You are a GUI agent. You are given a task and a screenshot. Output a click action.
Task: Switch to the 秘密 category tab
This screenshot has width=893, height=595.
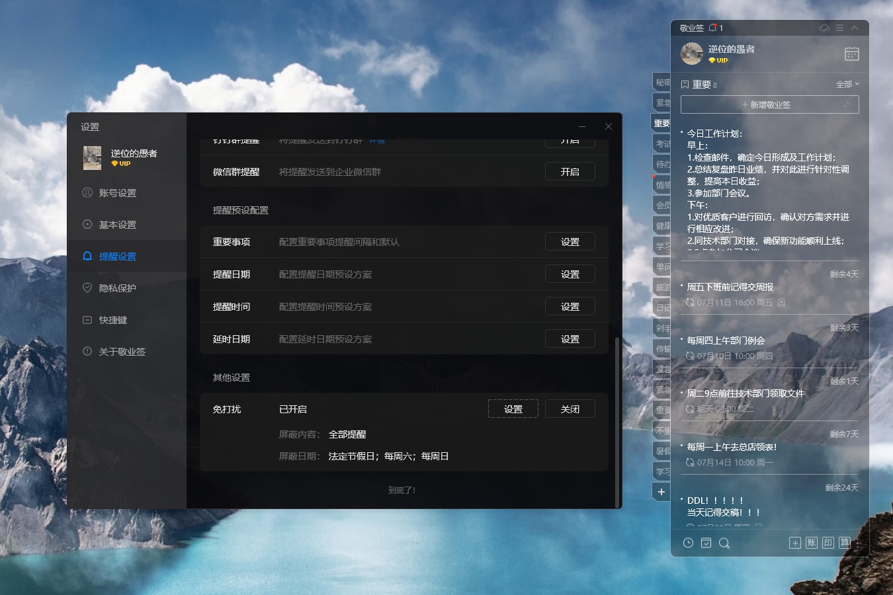pyautogui.click(x=662, y=82)
